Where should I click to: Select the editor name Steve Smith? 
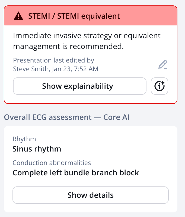[x=31, y=69]
